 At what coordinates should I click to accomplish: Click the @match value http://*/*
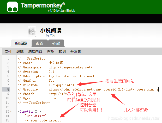(x=58, y=94)
